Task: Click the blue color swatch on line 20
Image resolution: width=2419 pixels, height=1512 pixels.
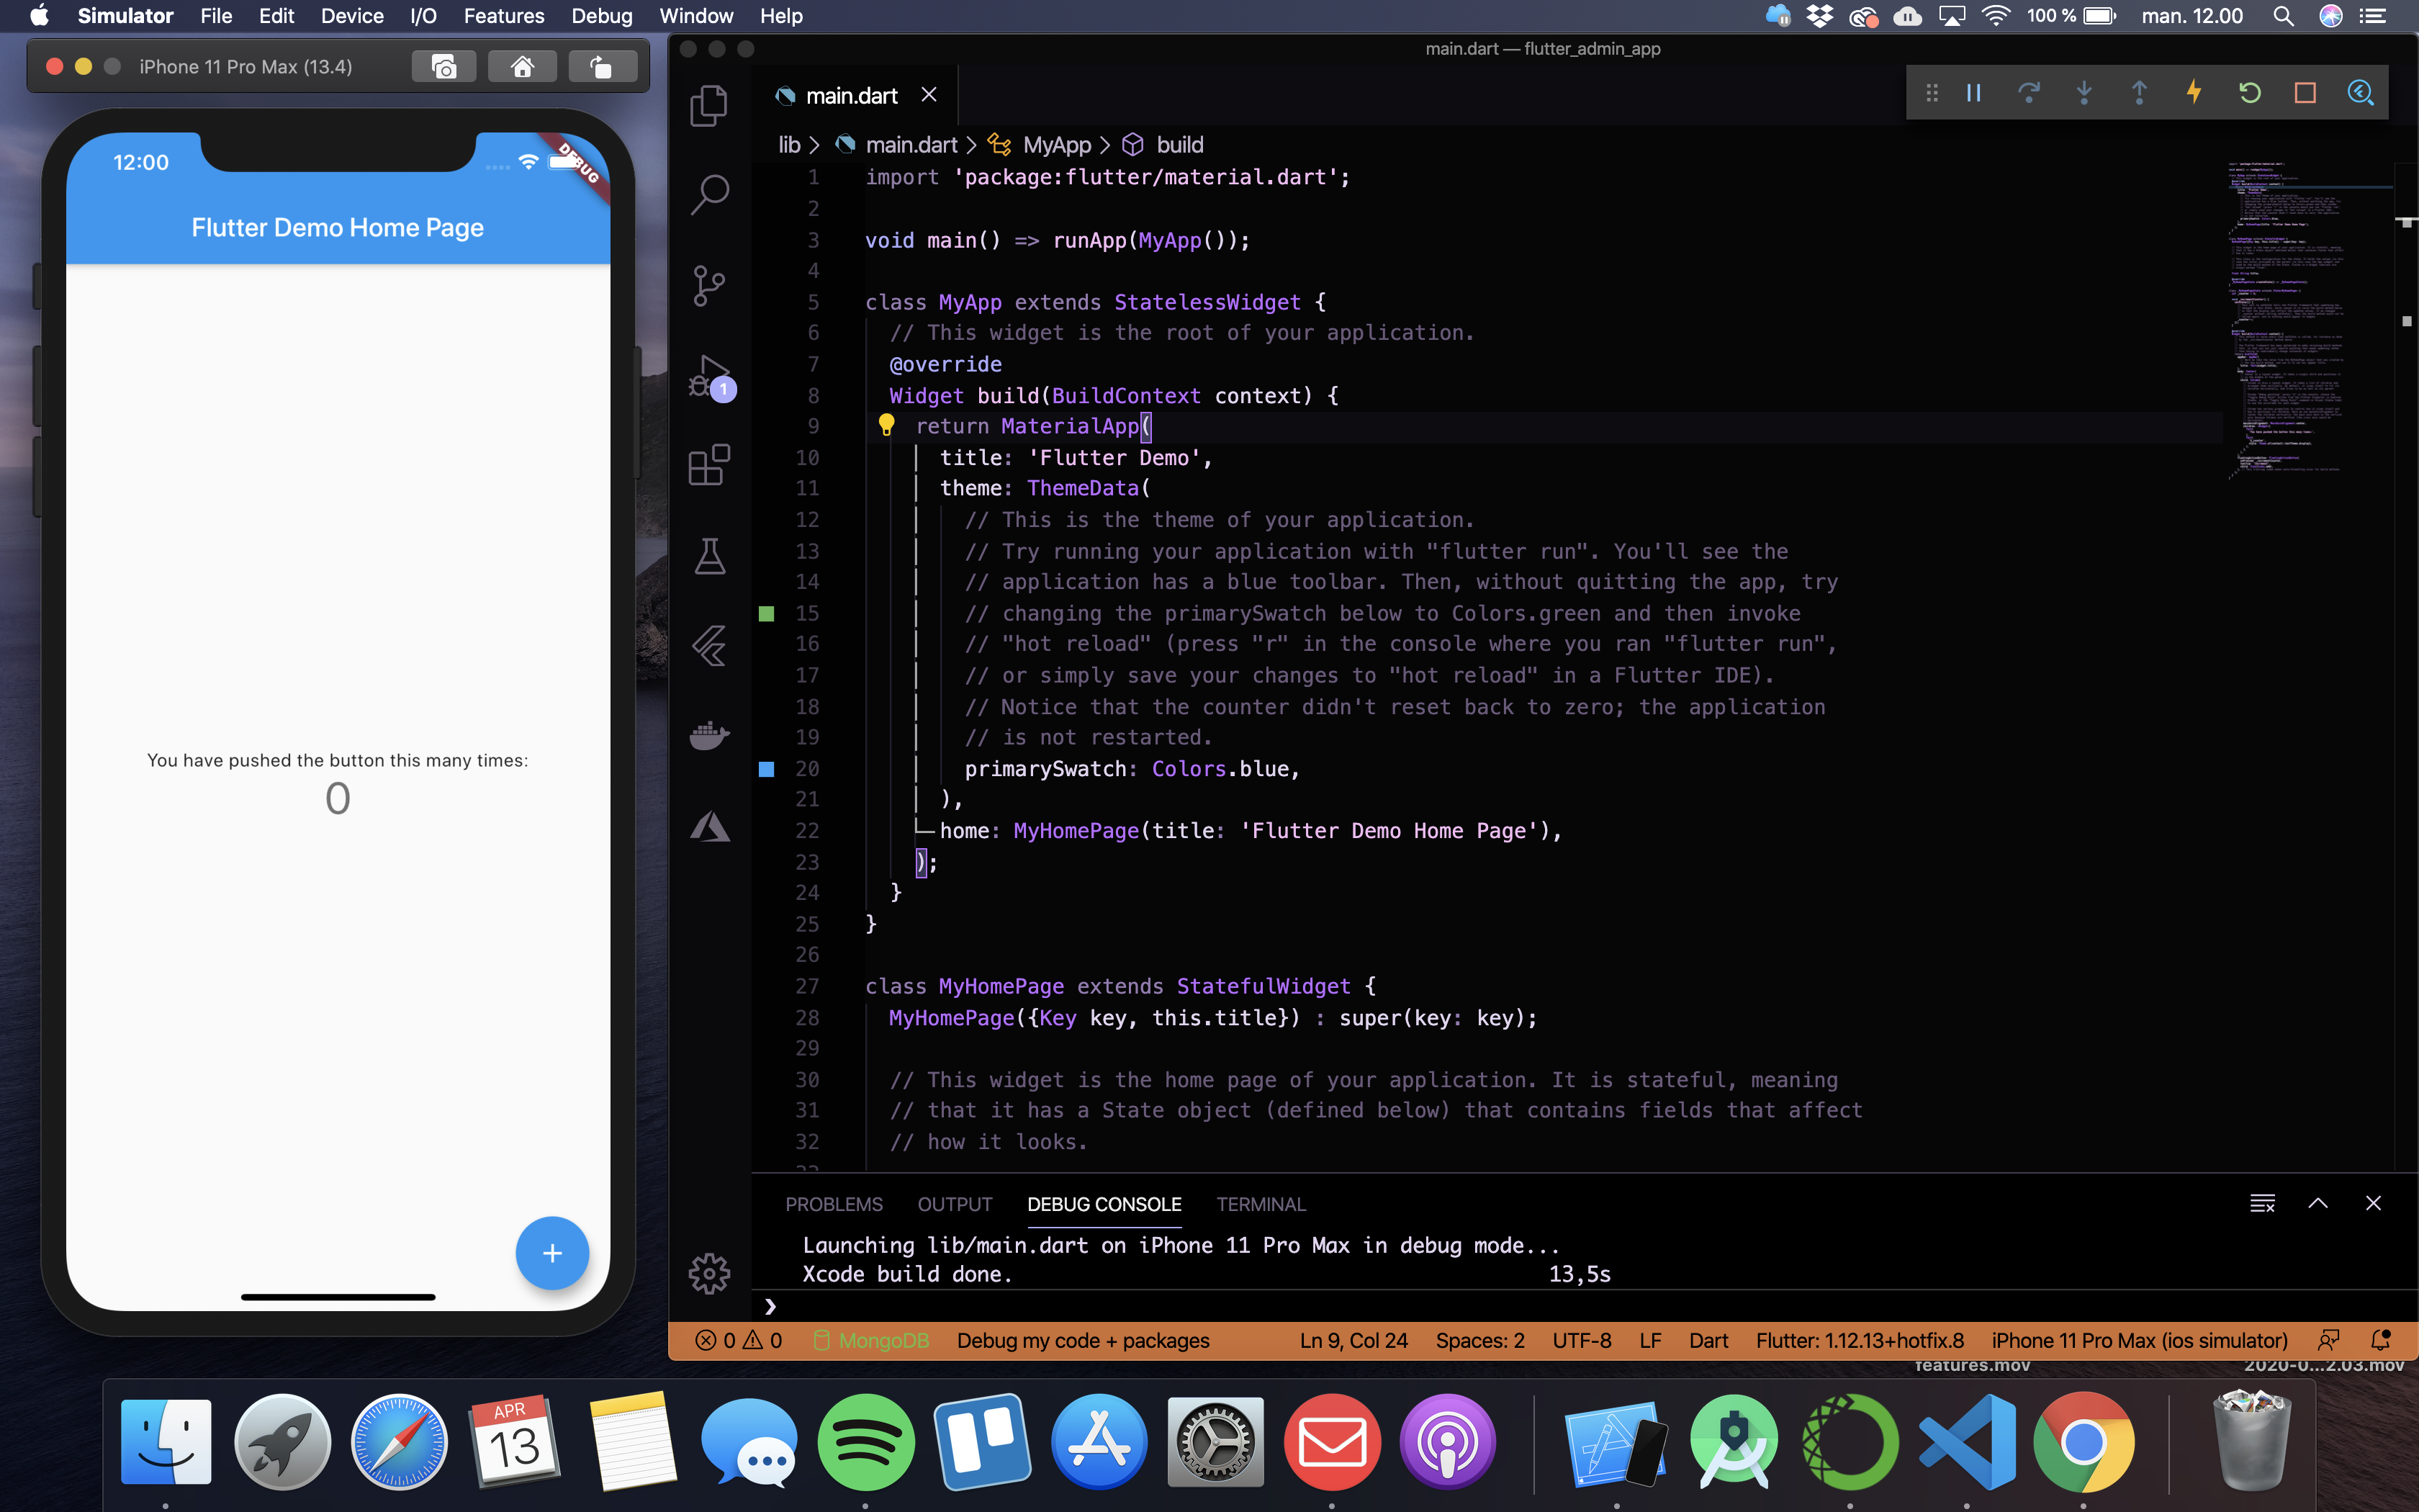Action: point(767,769)
